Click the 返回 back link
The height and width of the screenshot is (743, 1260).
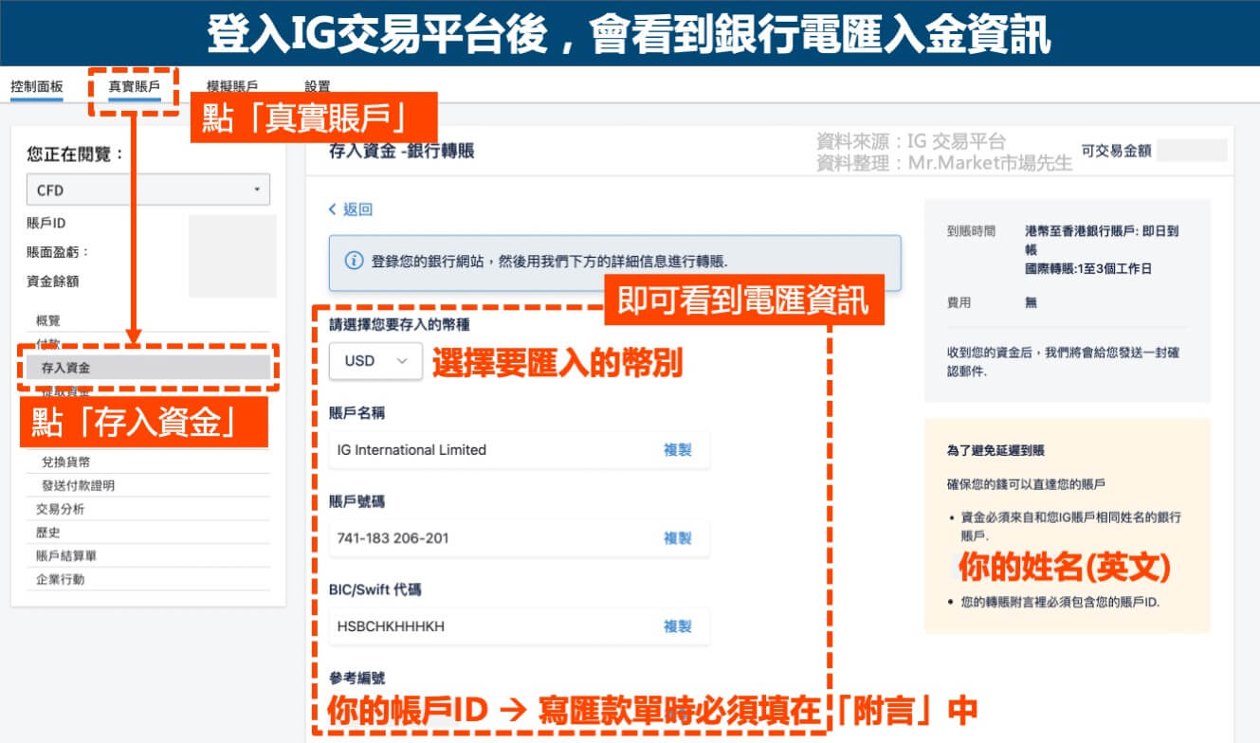coord(351,209)
